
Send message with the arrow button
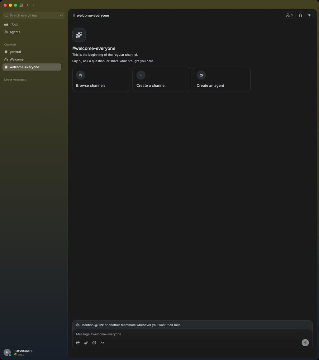click(x=305, y=343)
